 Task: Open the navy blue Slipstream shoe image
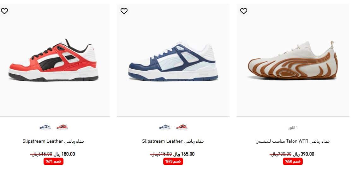tap(173, 60)
